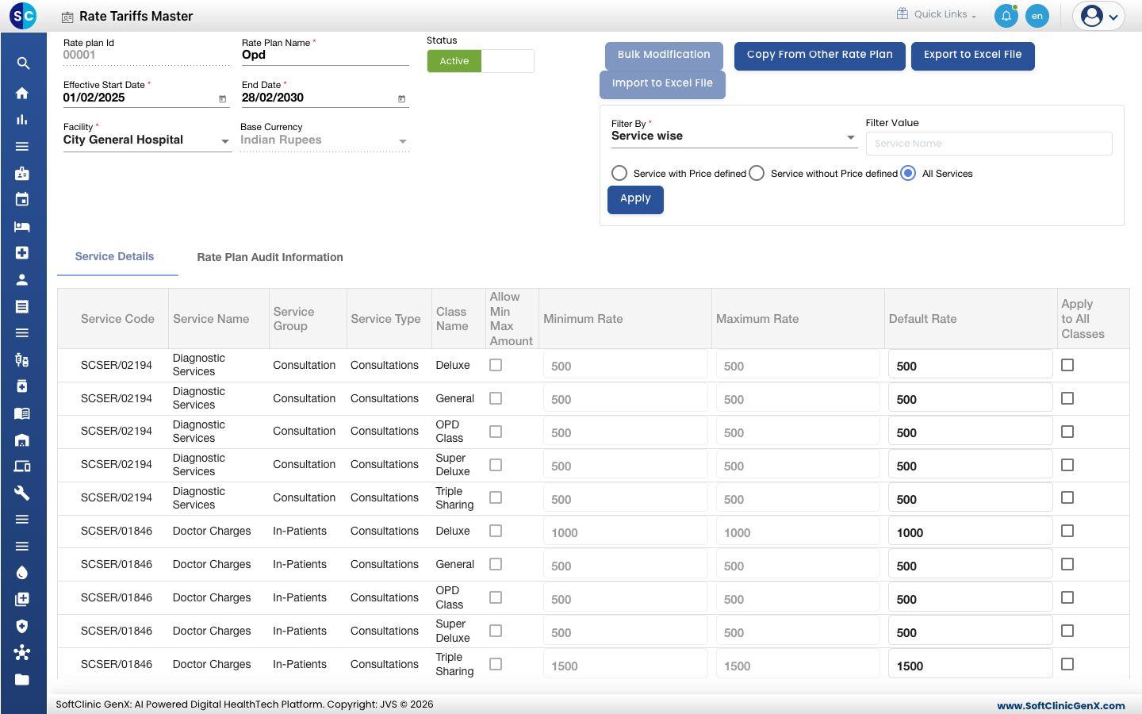
Task: Click the SC logo at the top left
Action: (x=23, y=15)
